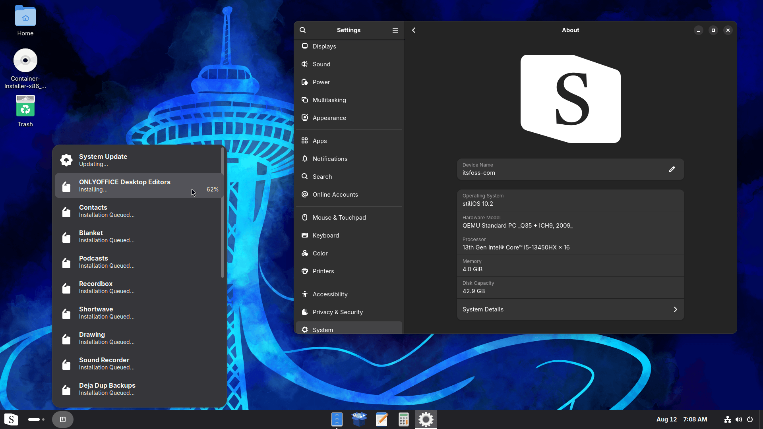Open the clock and date panel
Viewport: 763px width, 429px height.
coord(682,419)
